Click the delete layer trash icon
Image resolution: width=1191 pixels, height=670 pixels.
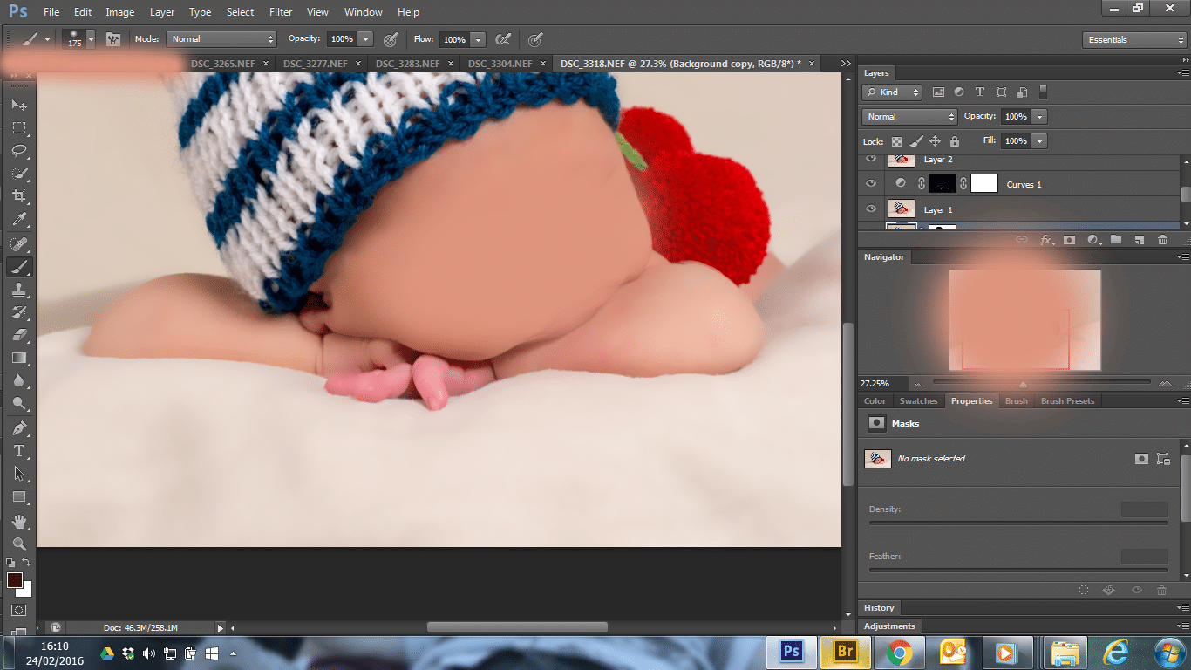click(x=1162, y=240)
